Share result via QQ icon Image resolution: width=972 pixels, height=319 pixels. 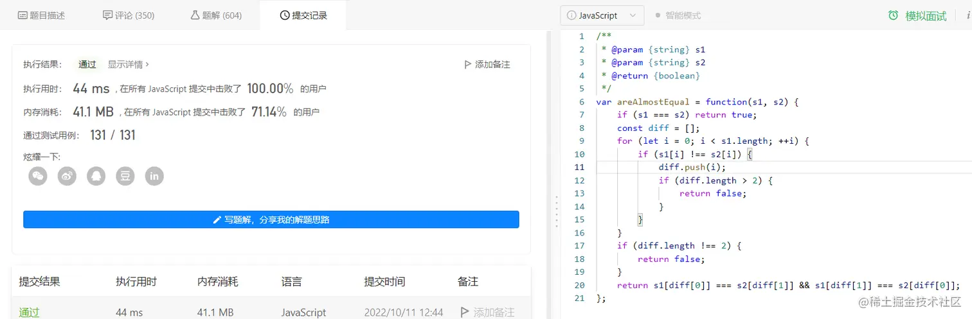(96, 176)
